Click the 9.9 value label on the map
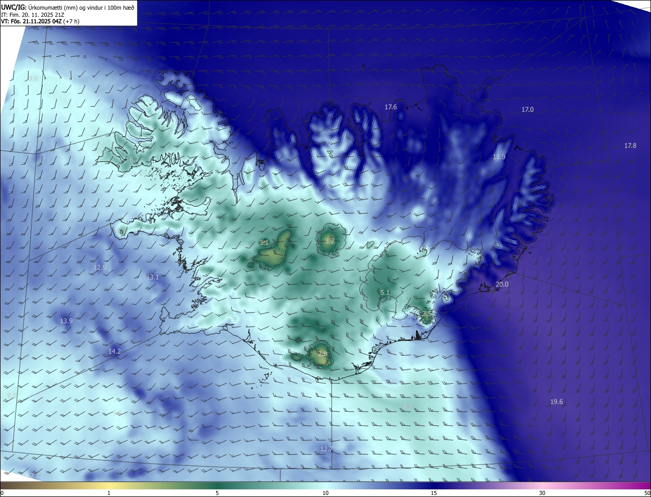 (x=117, y=413)
